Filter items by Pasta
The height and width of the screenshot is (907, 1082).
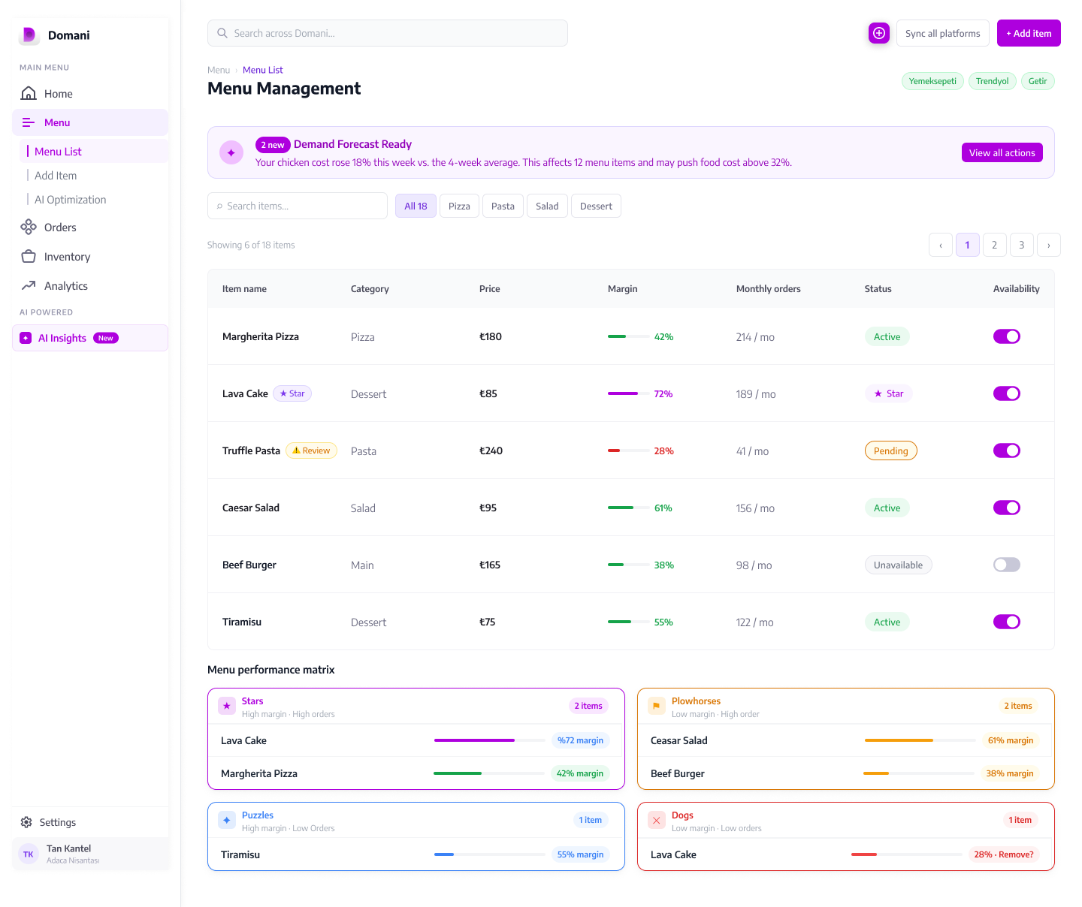(x=503, y=206)
